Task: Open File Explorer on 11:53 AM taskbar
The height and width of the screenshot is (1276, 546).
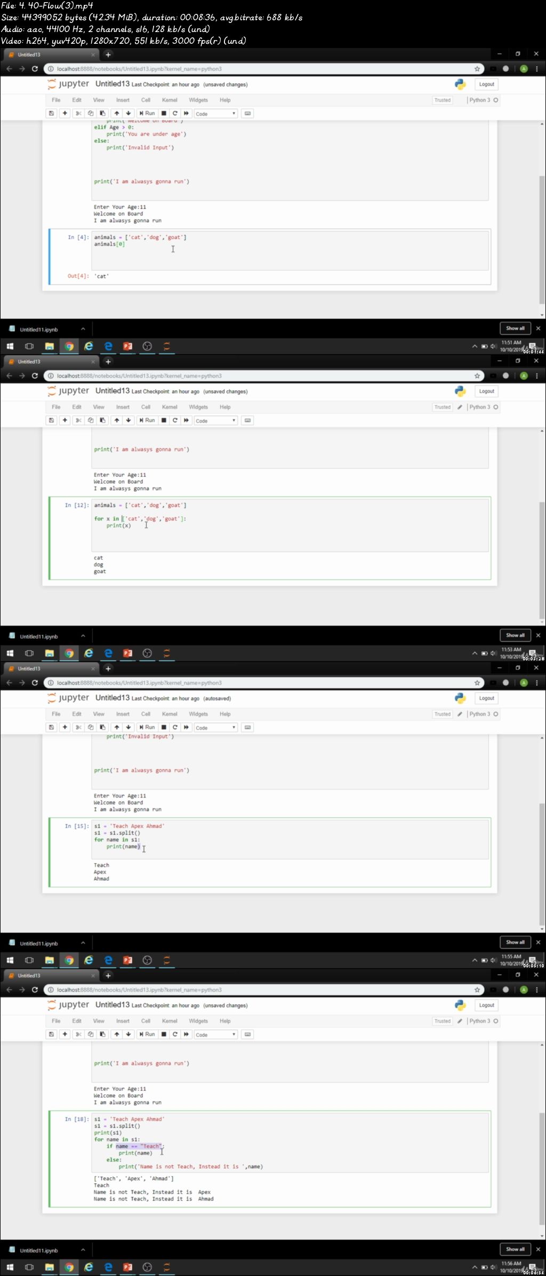Action: pos(49,653)
